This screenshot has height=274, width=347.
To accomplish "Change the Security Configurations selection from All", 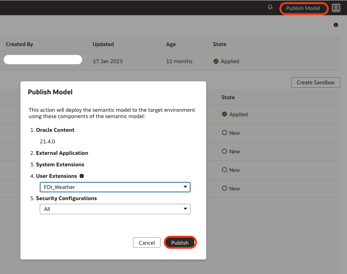I will [x=115, y=209].
